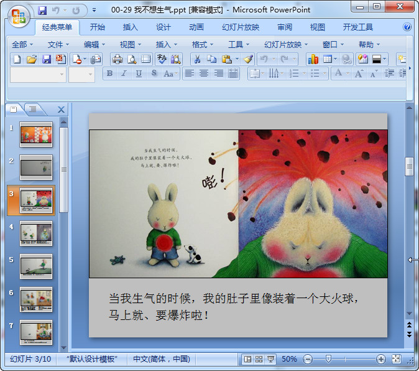Switch to the 动画 ribbon tab

pyautogui.click(x=196, y=27)
